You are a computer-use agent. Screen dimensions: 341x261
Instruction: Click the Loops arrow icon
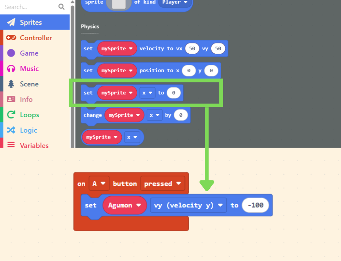point(11,115)
